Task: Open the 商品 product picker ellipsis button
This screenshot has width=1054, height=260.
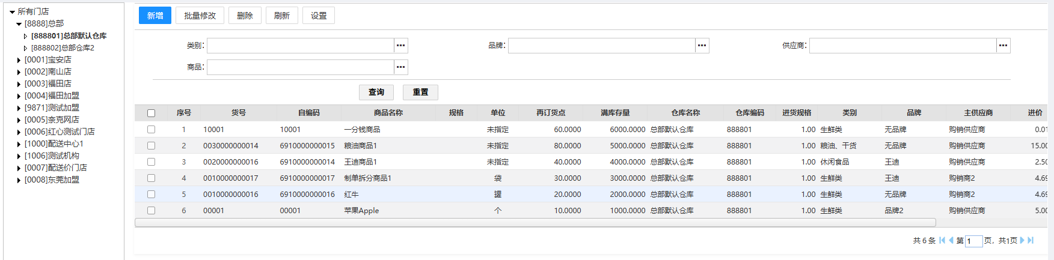Action: click(x=401, y=67)
